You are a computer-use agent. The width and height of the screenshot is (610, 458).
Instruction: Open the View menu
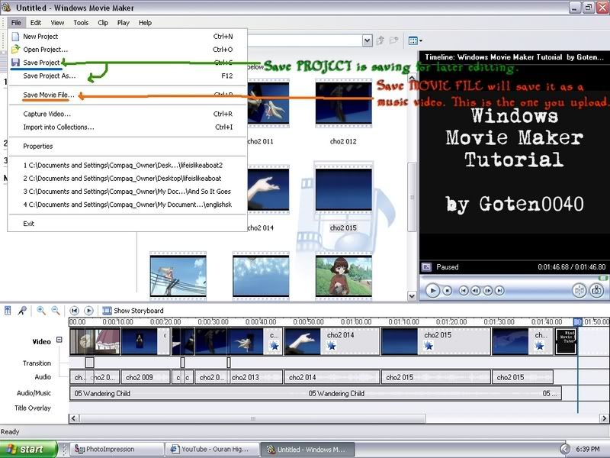57,23
